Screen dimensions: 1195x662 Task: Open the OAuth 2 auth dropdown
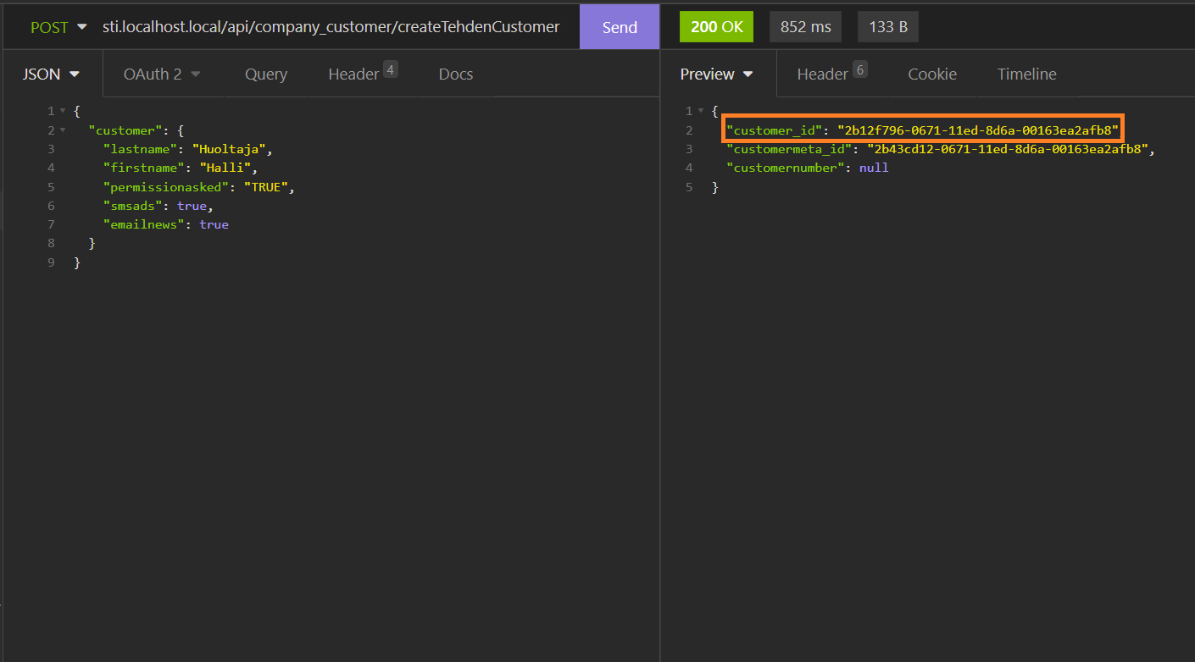pos(162,74)
